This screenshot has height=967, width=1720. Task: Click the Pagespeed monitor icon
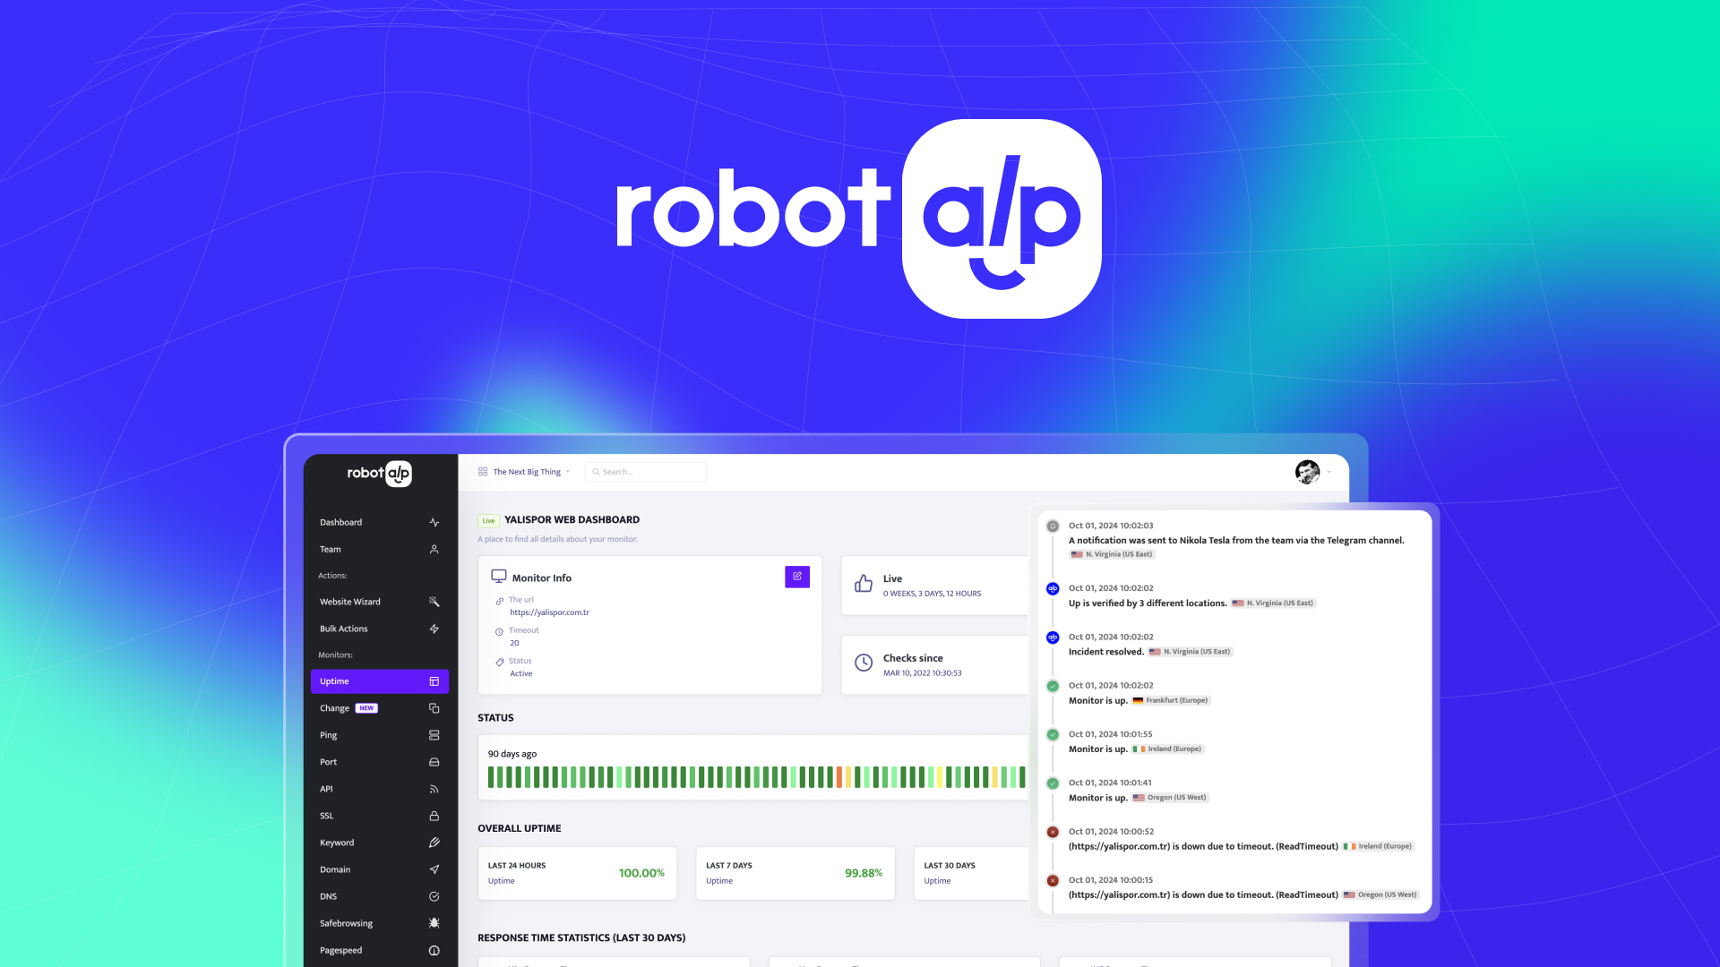[434, 949]
